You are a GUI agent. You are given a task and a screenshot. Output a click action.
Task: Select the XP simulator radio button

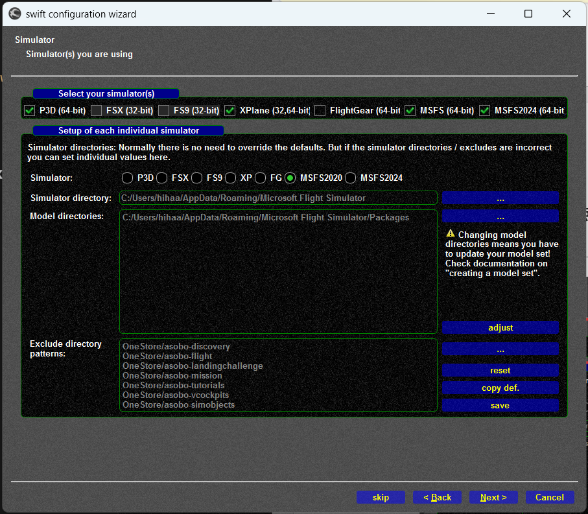[230, 178]
